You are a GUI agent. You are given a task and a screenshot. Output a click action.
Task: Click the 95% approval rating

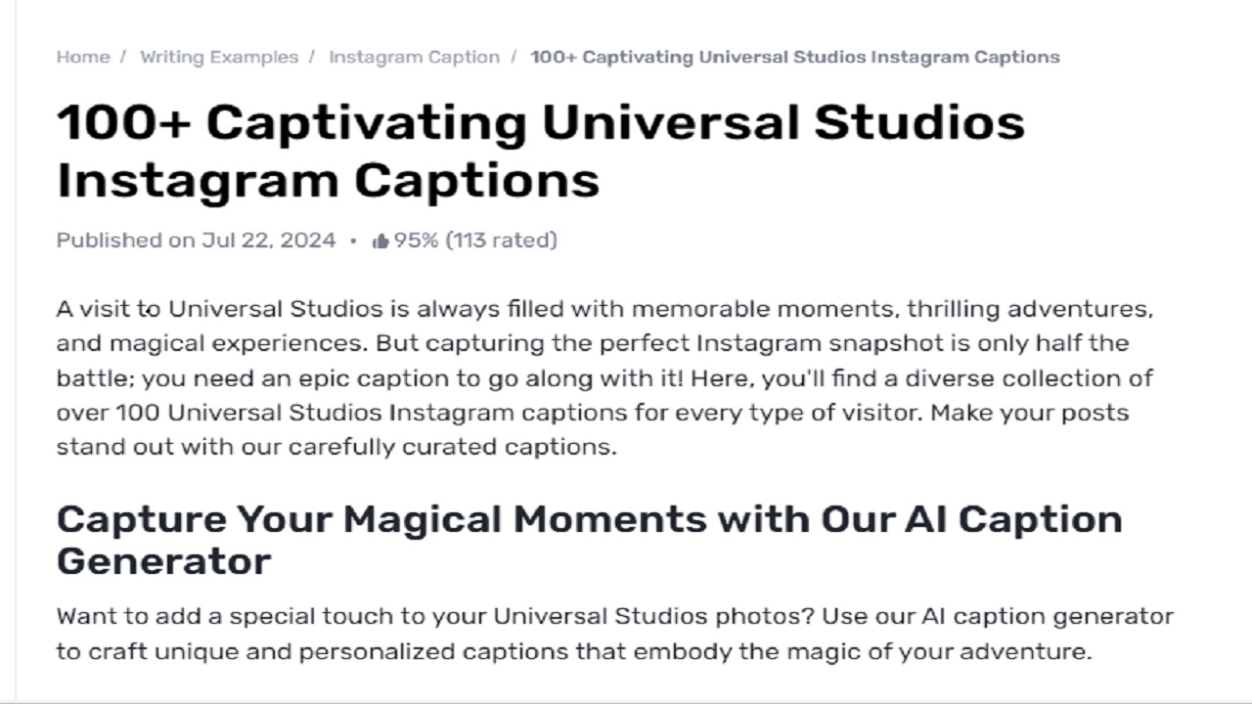415,240
